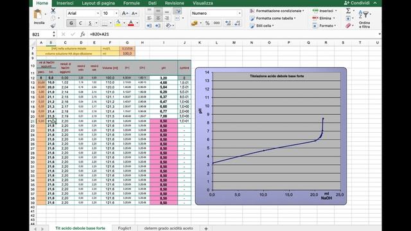
Task: Click the formula bar showing =B20+A21
Action: (232, 34)
